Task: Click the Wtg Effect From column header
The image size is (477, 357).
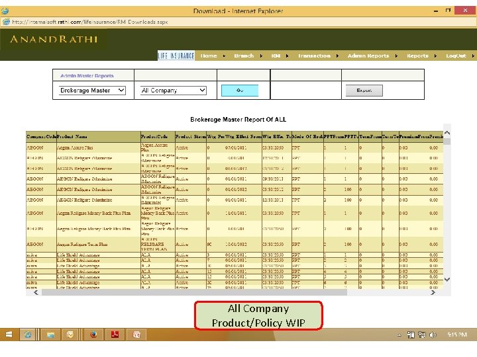Action: click(243, 137)
